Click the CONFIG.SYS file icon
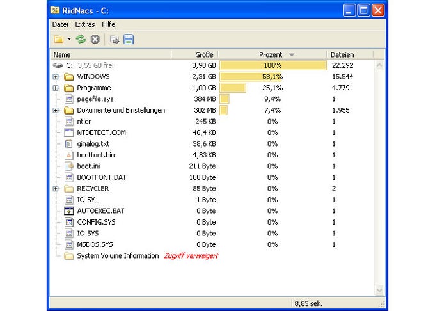435x311 pixels. [69, 222]
